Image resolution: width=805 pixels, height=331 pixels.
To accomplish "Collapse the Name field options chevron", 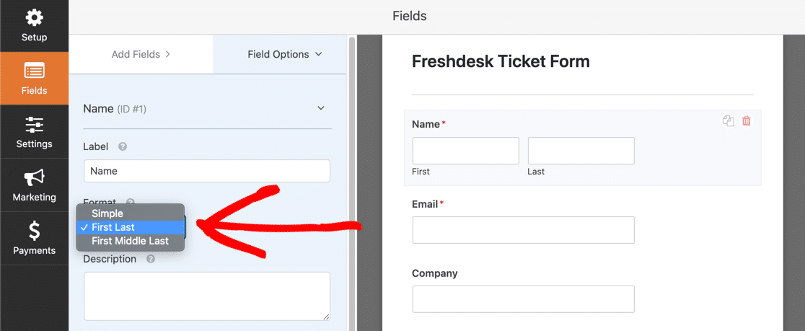I will coord(321,108).
